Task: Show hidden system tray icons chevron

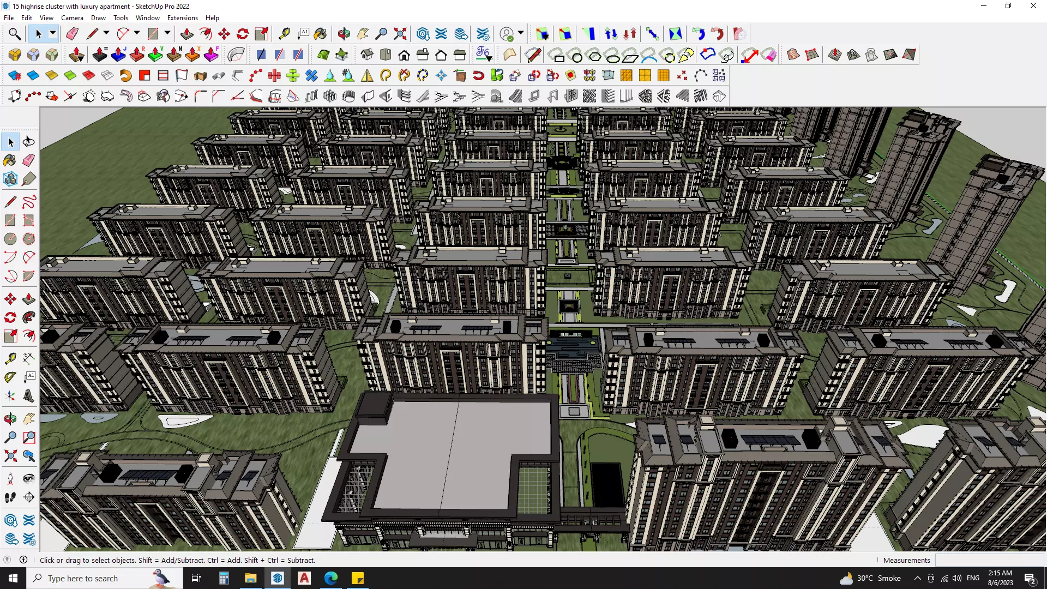Action: pyautogui.click(x=917, y=578)
